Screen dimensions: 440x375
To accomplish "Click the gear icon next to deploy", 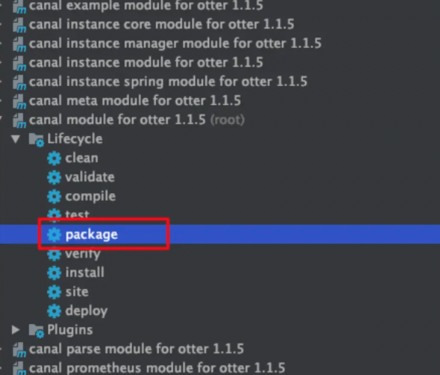I will point(54,311).
